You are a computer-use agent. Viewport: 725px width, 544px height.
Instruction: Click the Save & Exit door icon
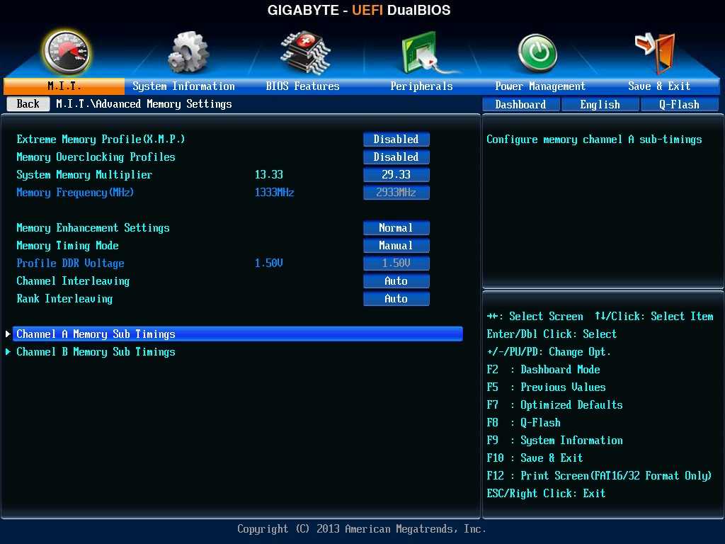click(654, 52)
